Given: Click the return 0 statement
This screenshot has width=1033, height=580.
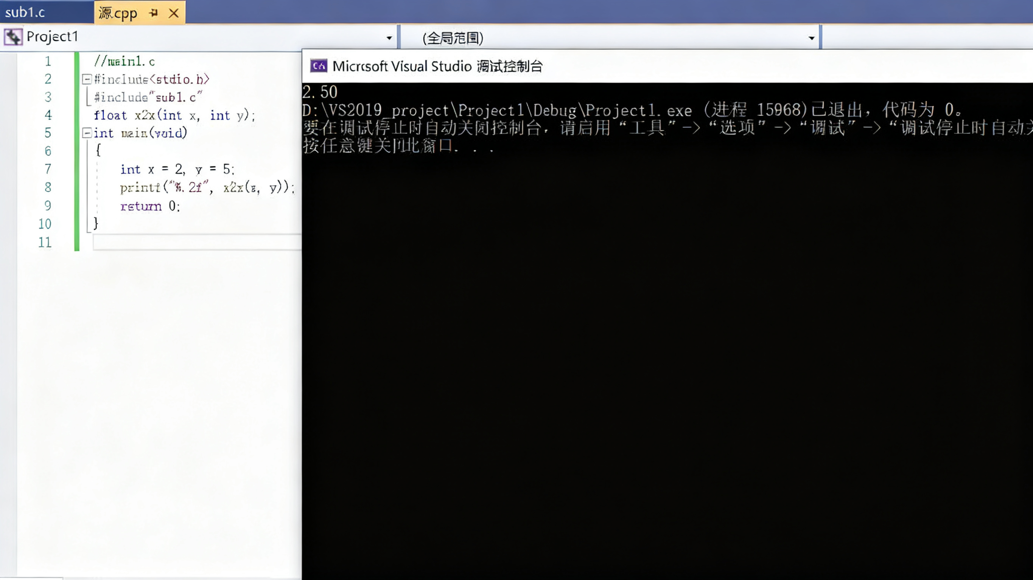Looking at the screenshot, I should tap(150, 206).
